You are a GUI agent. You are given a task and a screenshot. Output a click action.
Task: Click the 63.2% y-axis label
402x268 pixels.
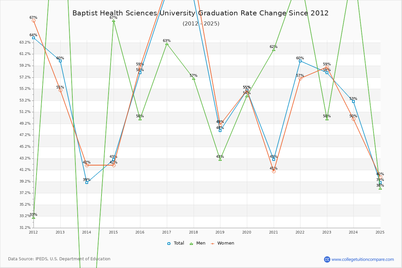tap(25, 43)
